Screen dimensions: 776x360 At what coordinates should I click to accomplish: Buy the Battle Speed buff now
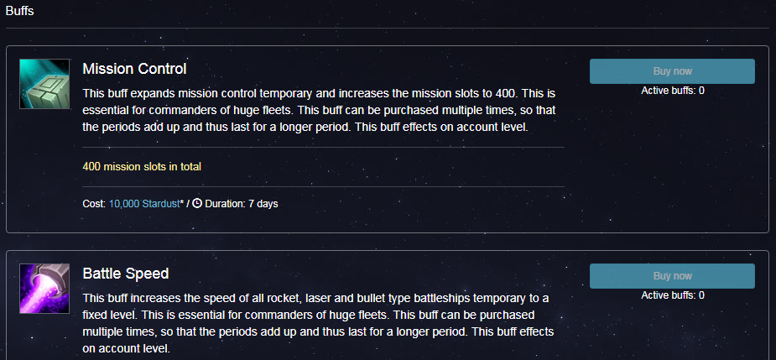coord(672,276)
